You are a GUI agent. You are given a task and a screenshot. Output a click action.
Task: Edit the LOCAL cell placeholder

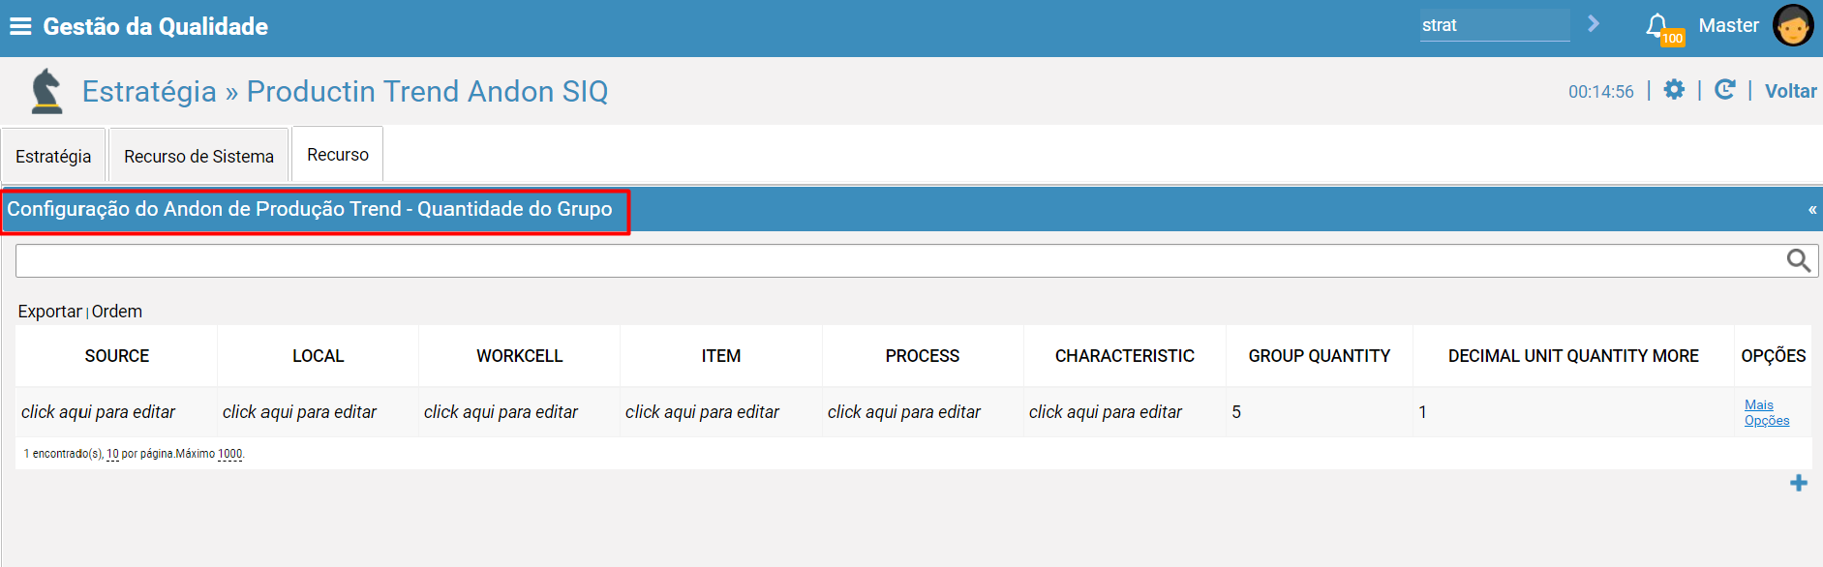[299, 412]
